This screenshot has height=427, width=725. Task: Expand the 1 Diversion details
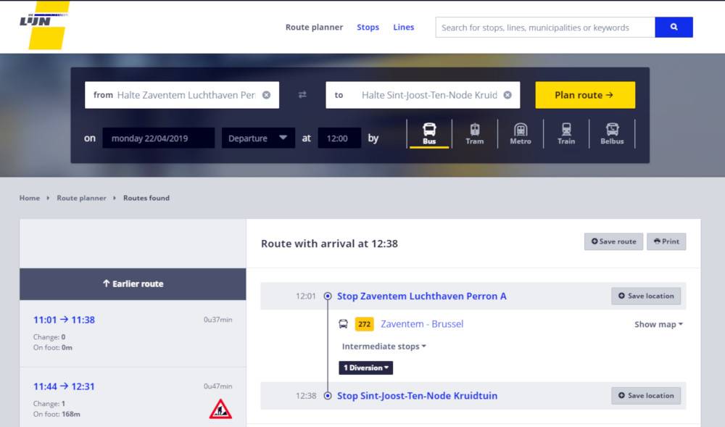pyautogui.click(x=365, y=368)
